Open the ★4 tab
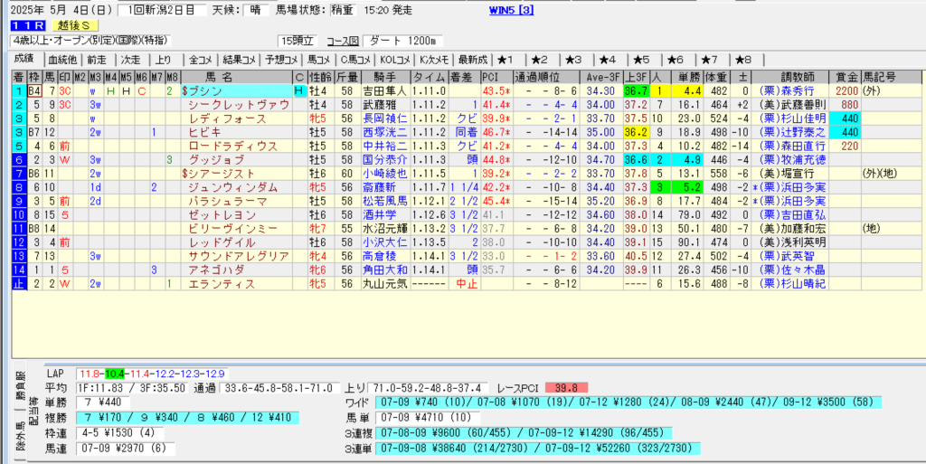 pos(609,60)
